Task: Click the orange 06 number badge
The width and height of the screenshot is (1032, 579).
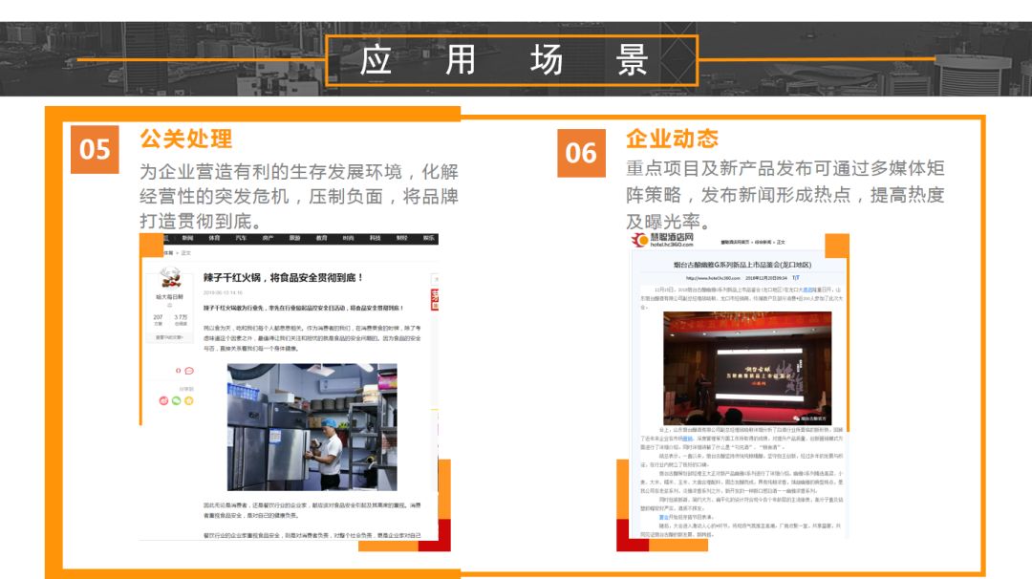Action: 581,153
